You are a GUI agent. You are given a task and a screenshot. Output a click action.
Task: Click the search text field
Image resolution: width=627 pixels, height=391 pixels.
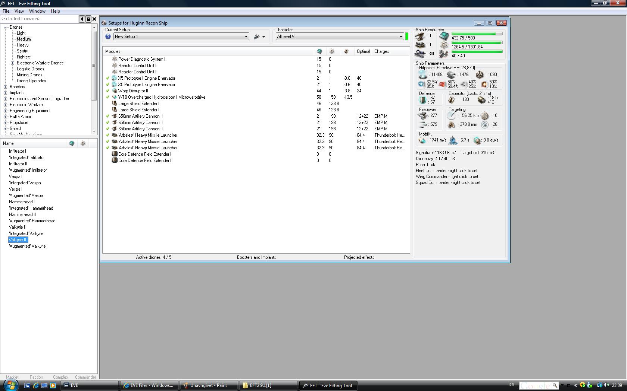39,19
